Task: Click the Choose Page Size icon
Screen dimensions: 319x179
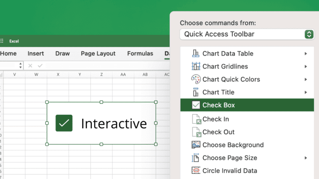Action: pyautogui.click(x=196, y=158)
